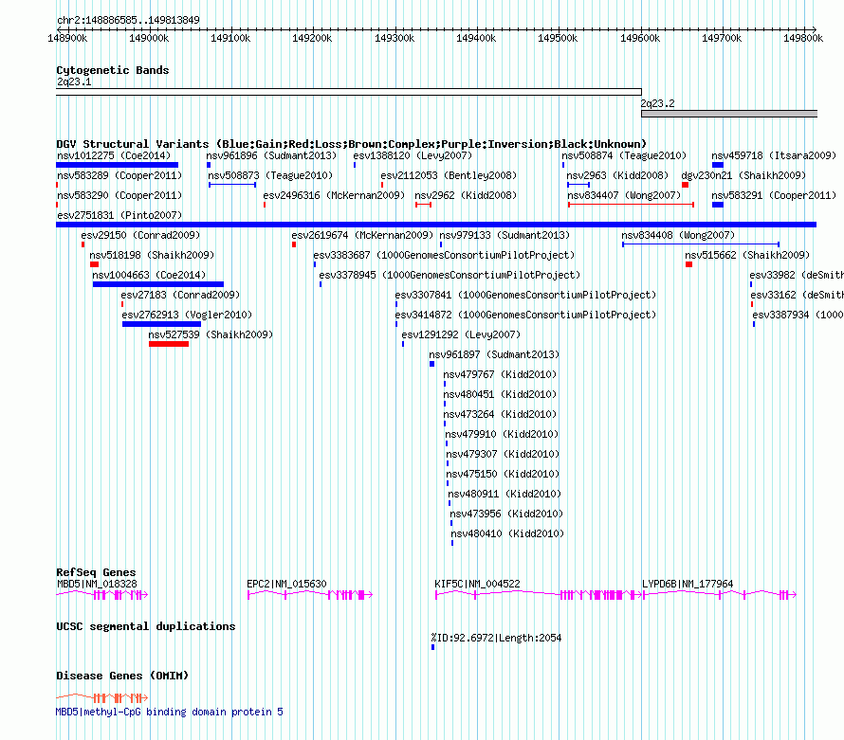The height and width of the screenshot is (740, 844).
Task: Click the nsv480410 (Kidd2010) label
Action: pyautogui.click(x=507, y=533)
